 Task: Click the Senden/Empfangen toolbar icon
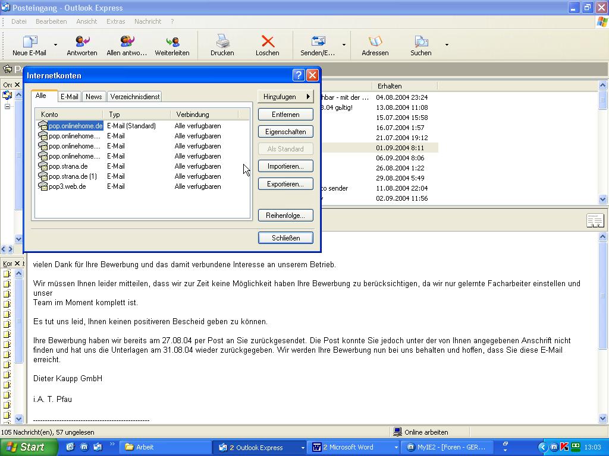pyautogui.click(x=318, y=42)
